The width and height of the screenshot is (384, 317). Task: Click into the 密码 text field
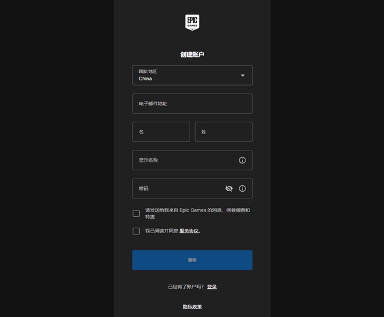pyautogui.click(x=177, y=188)
